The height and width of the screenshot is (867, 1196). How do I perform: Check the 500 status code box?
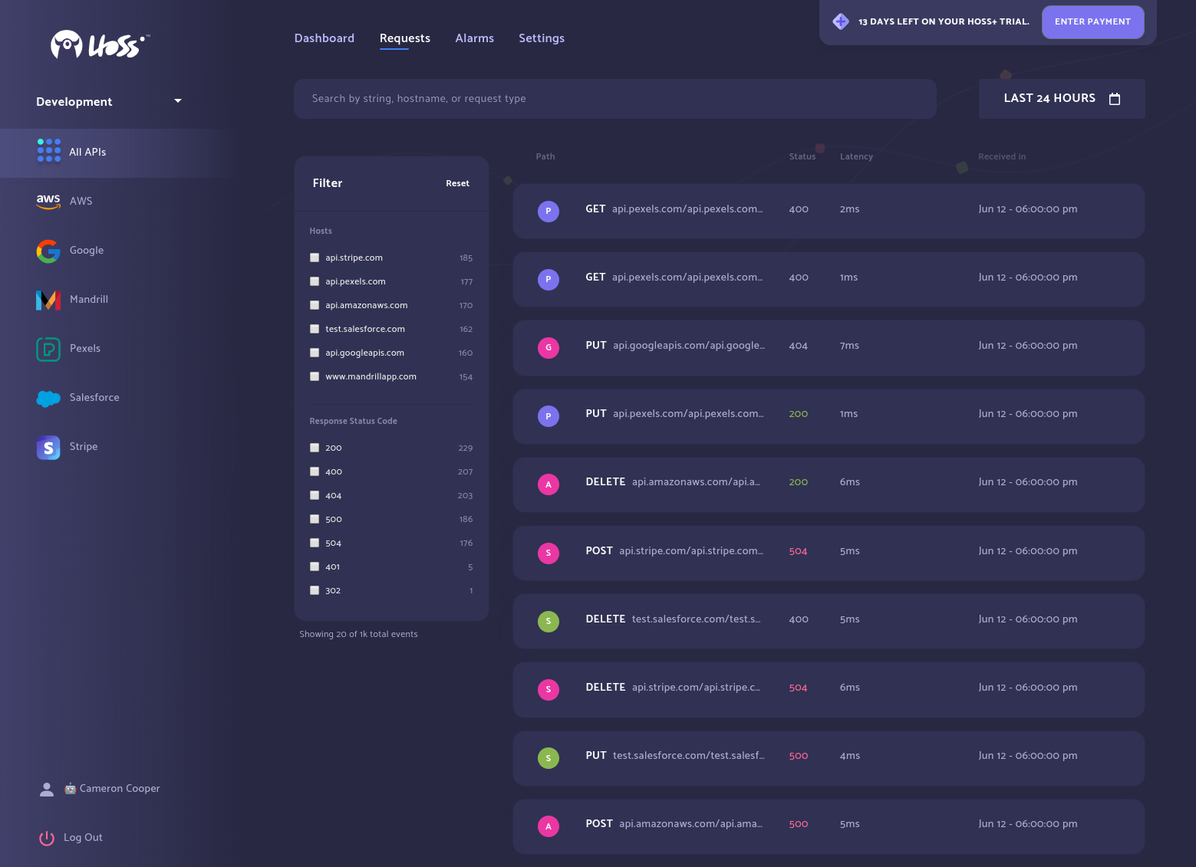tap(315, 519)
